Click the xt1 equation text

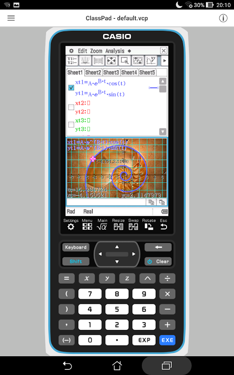click(x=100, y=82)
